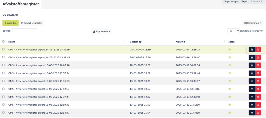Go to Rapportages in the breadcrumb
Viewport: 266px width, 118px height.
tap(231, 2)
